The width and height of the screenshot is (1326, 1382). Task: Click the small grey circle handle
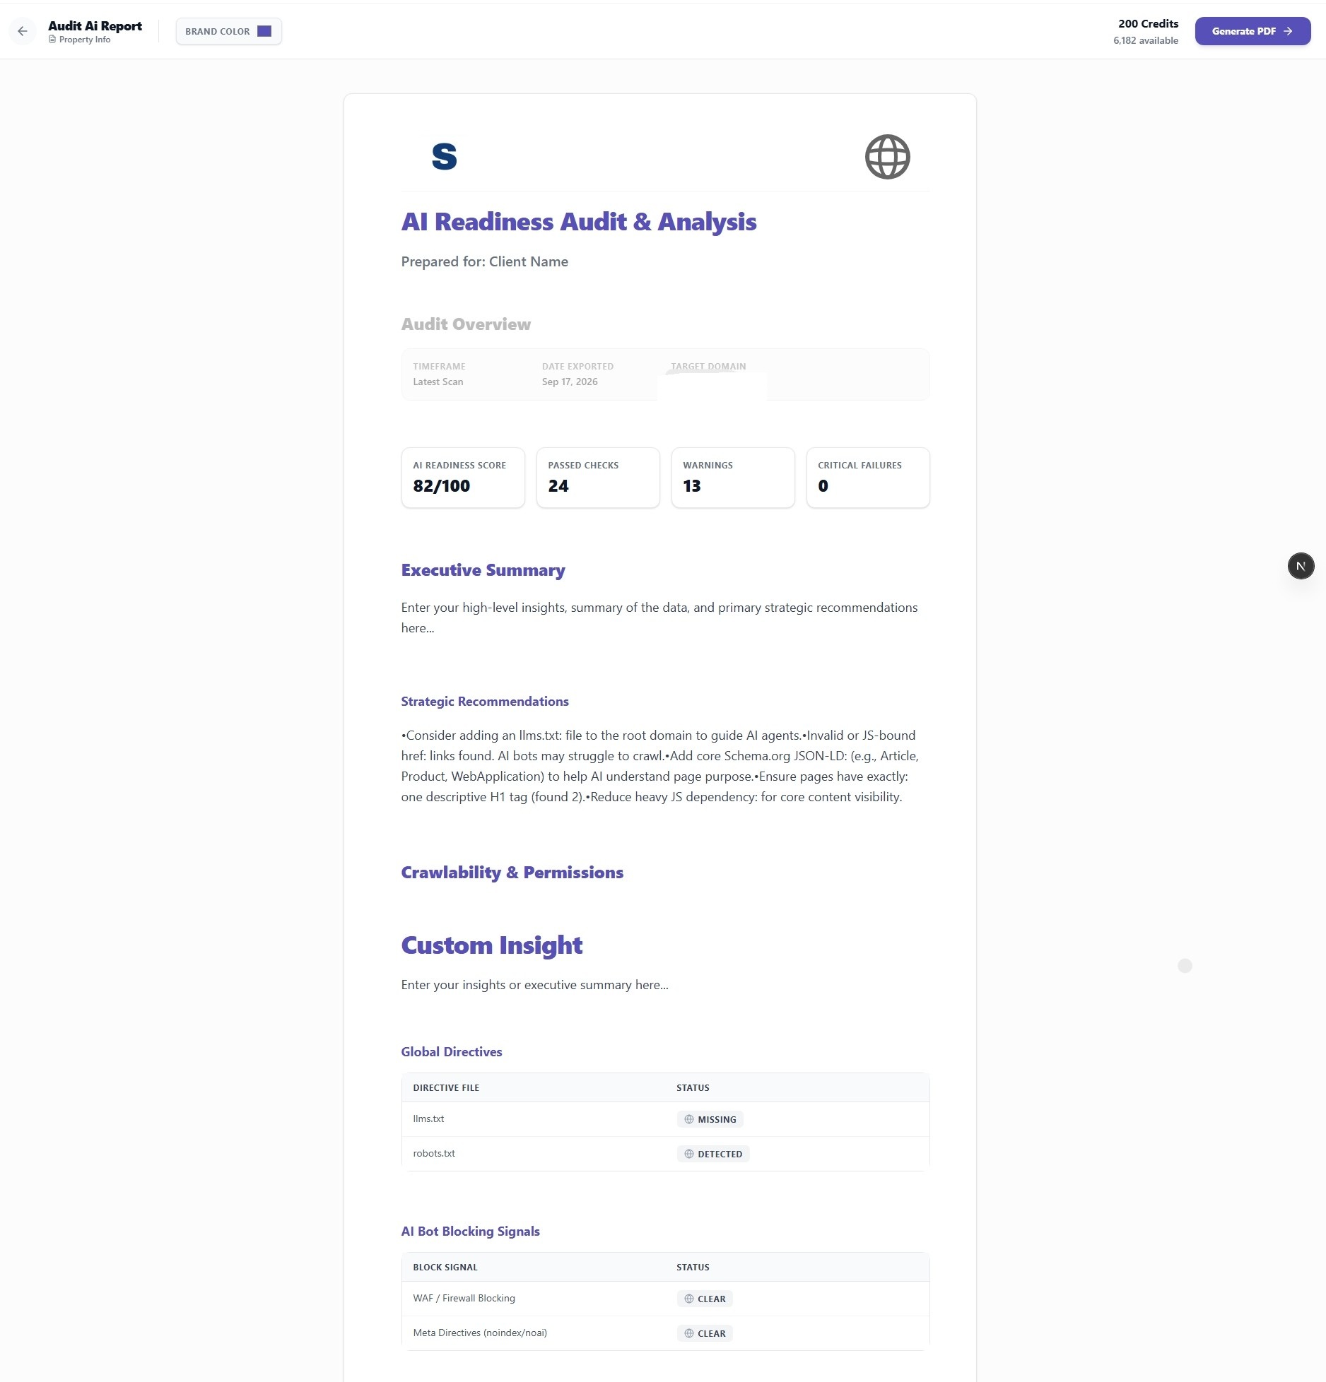pos(1185,966)
